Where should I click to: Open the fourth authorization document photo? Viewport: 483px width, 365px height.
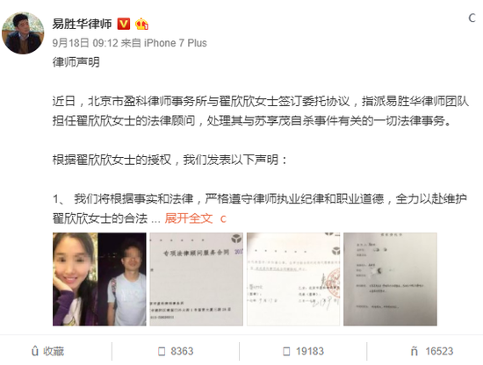click(390, 279)
